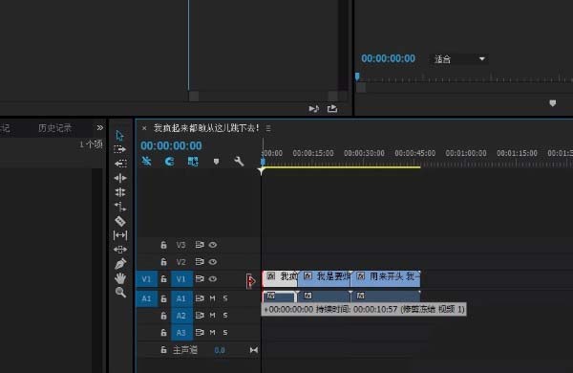
Task: Open sequence panel menu icon
Action: (x=268, y=128)
